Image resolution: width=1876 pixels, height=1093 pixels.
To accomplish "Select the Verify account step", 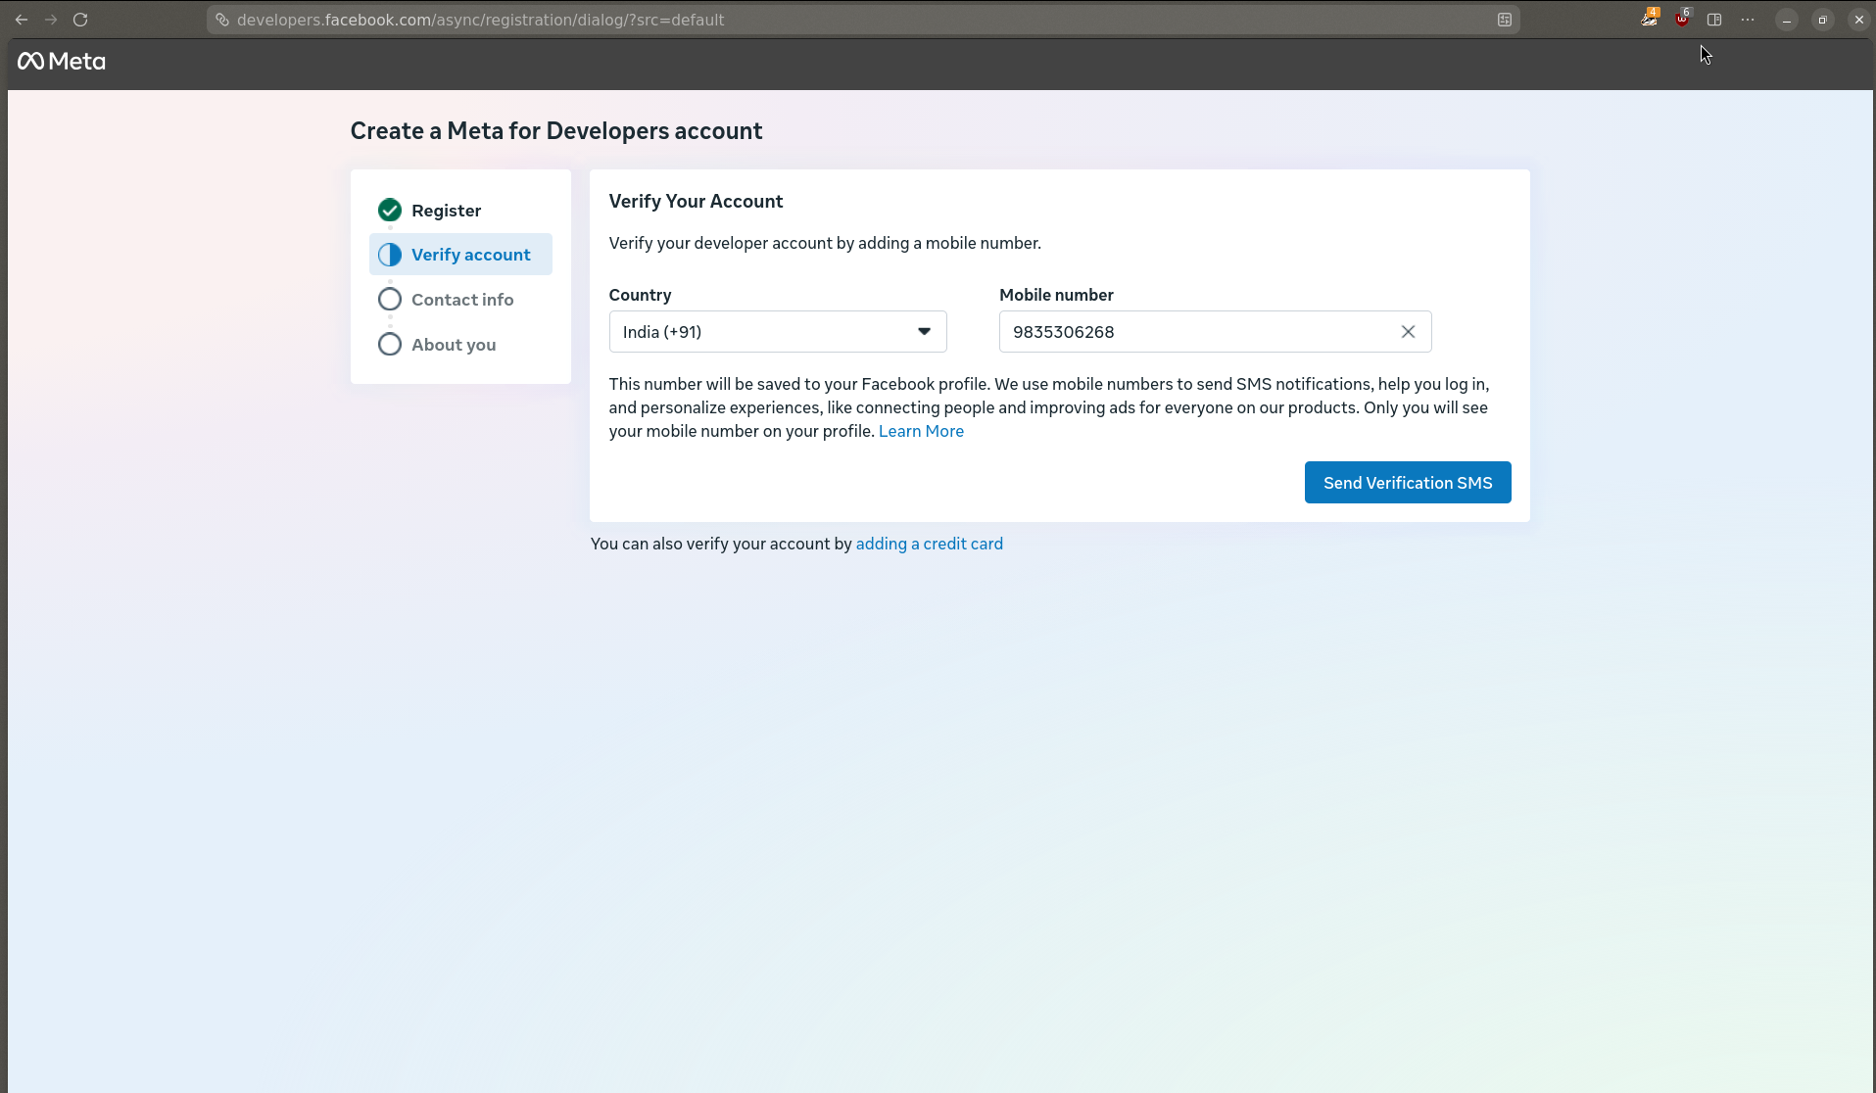I will [460, 255].
